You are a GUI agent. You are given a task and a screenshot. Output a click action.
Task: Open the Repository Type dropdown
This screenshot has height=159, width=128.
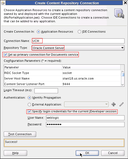tap(78, 48)
